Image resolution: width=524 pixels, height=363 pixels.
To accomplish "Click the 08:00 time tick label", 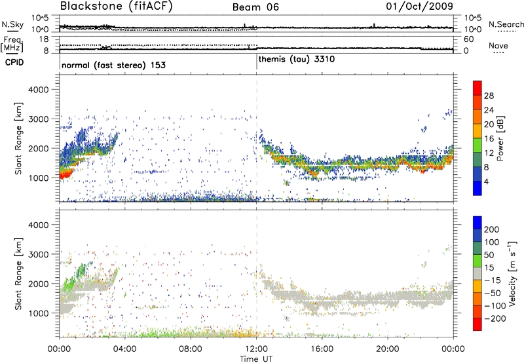I will [191, 349].
